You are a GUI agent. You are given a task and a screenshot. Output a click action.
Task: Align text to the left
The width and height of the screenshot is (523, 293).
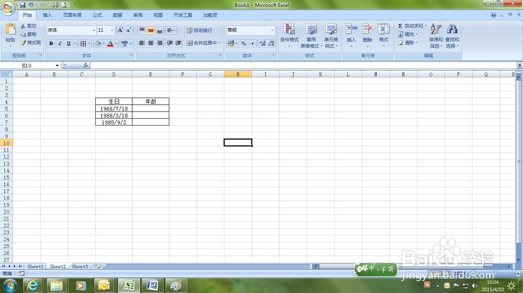(142, 43)
